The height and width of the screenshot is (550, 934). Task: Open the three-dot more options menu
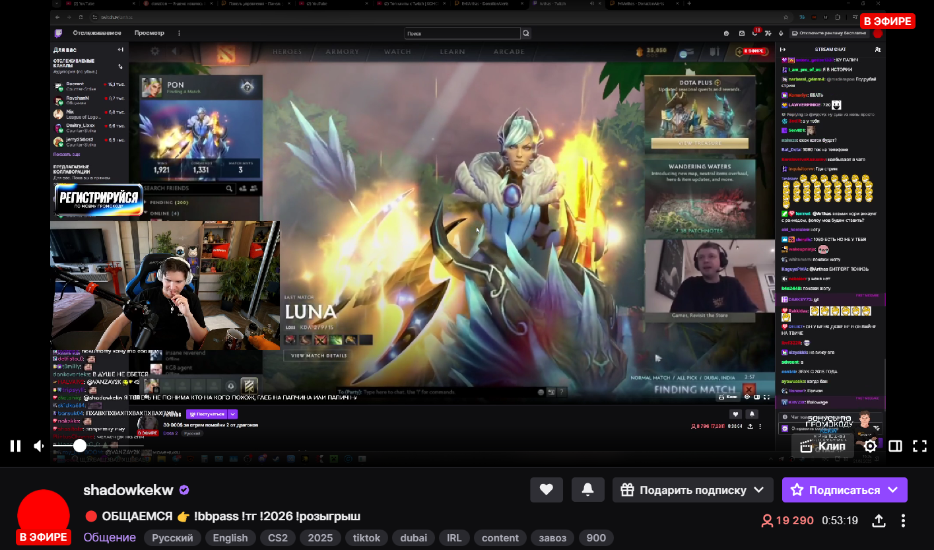(903, 520)
